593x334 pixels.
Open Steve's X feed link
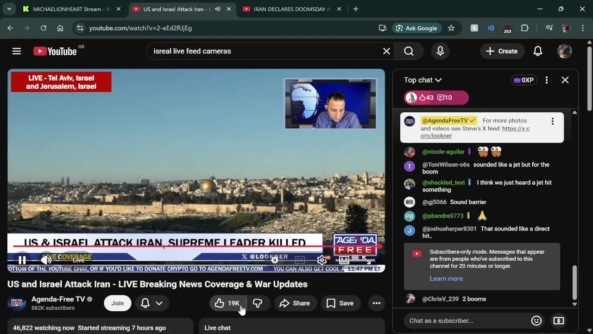pyautogui.click(x=475, y=132)
